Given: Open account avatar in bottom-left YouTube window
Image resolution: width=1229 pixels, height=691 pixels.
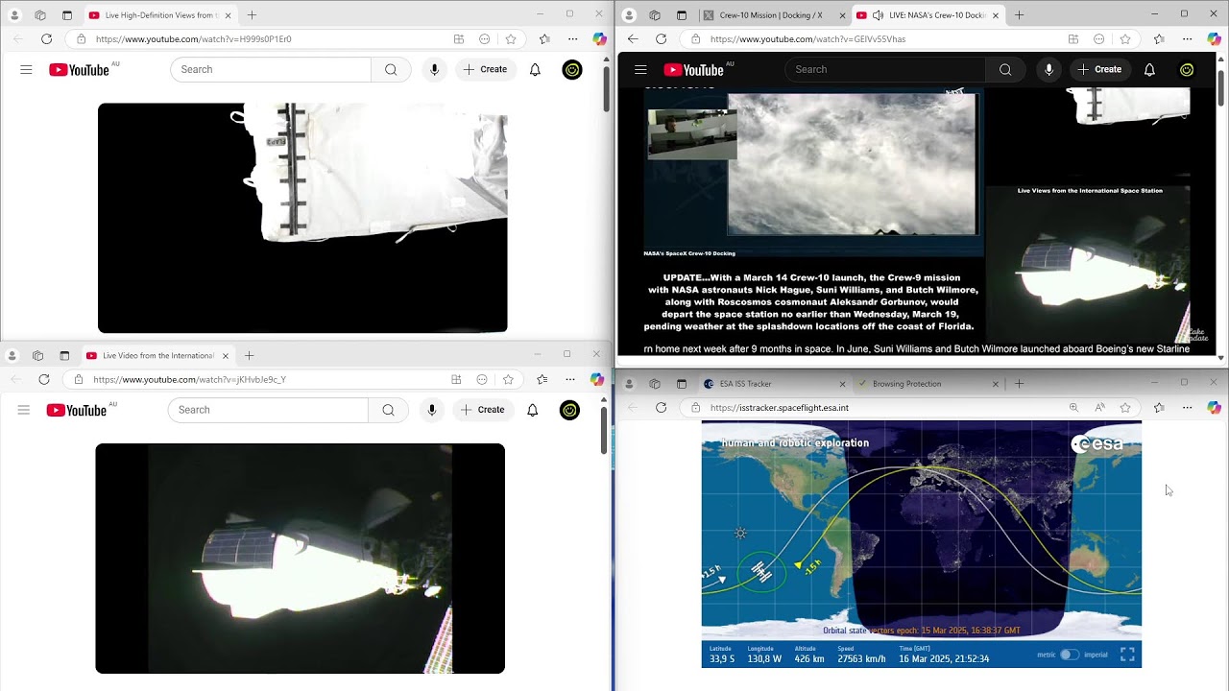Looking at the screenshot, I should click(x=569, y=410).
